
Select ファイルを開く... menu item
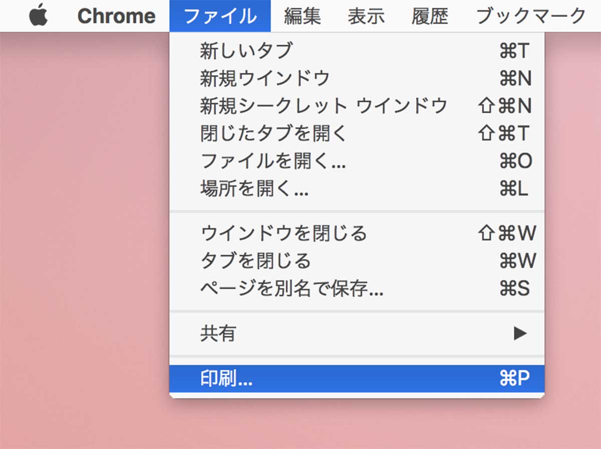pyautogui.click(x=357, y=161)
